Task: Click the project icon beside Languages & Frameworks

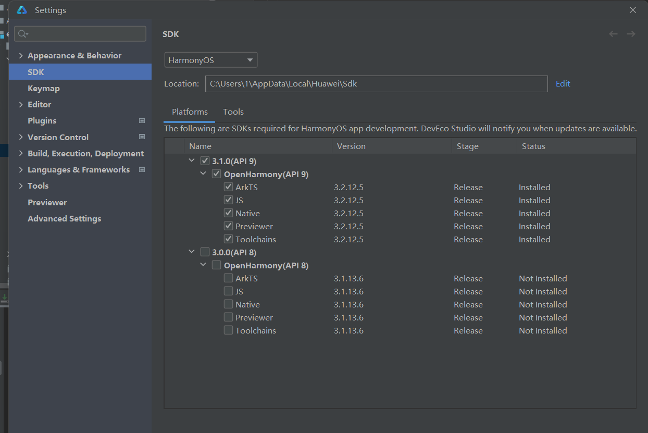Action: [142, 169]
